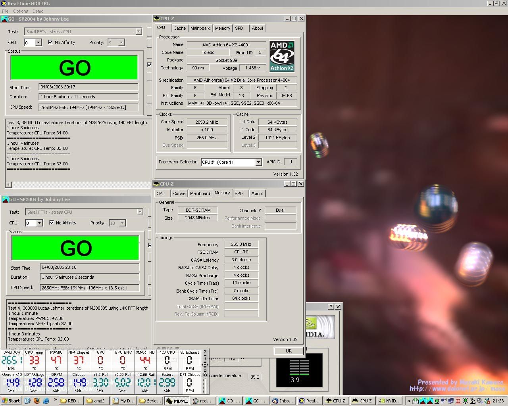508x406 pixels.
Task: Launch Firefox from the quick launch bar
Action: [37, 401]
